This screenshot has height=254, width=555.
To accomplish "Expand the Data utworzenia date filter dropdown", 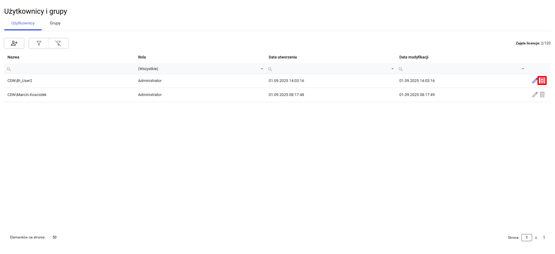I will pyautogui.click(x=392, y=69).
